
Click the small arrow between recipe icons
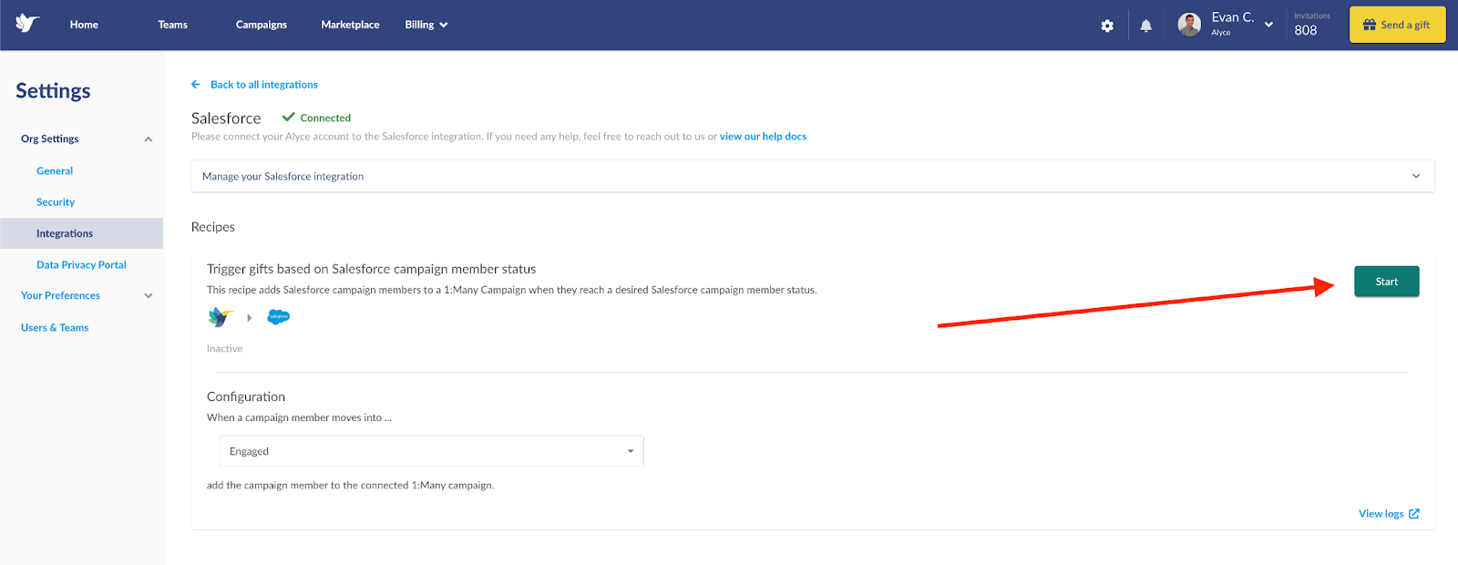(x=249, y=318)
